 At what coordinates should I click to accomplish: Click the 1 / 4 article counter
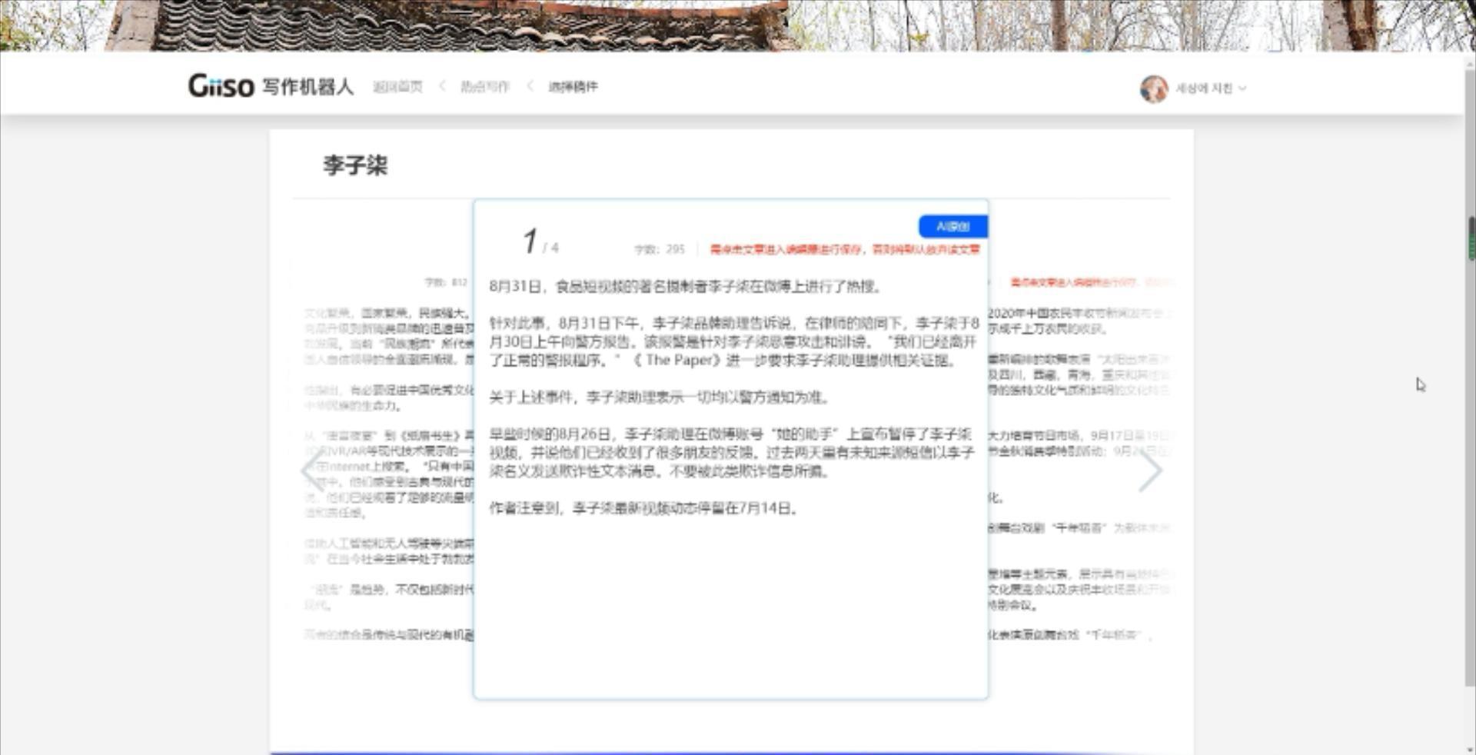click(540, 243)
